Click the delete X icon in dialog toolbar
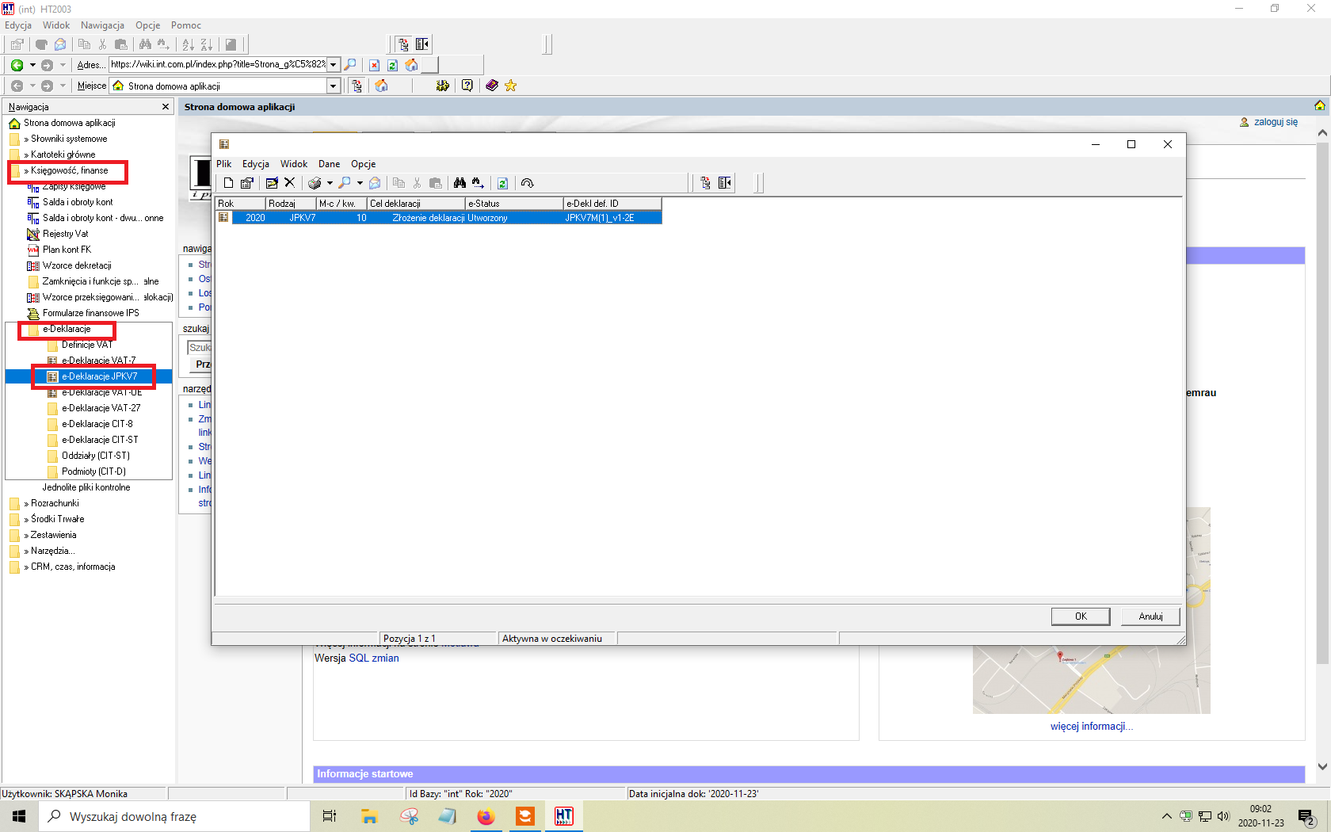Screen dimensions: 1331x832 (x=290, y=183)
